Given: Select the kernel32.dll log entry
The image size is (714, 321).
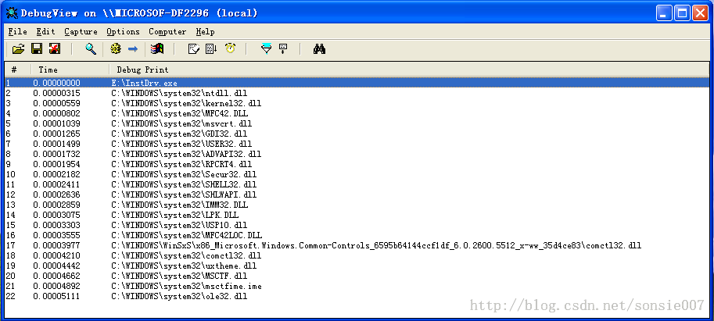Looking at the screenshot, I should point(357,103).
